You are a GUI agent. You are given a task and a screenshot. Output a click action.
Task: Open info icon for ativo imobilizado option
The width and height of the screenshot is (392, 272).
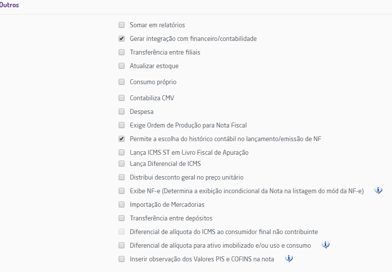pos(326,245)
